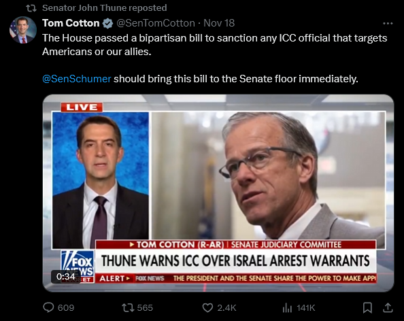Click the 2.4K likes count
The width and height of the screenshot is (404, 321).
[226, 307]
